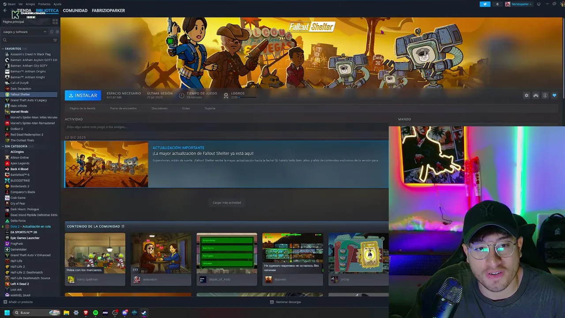Click the Añadir un producto plus icon
This screenshot has height=318, width=565.
[5, 302]
